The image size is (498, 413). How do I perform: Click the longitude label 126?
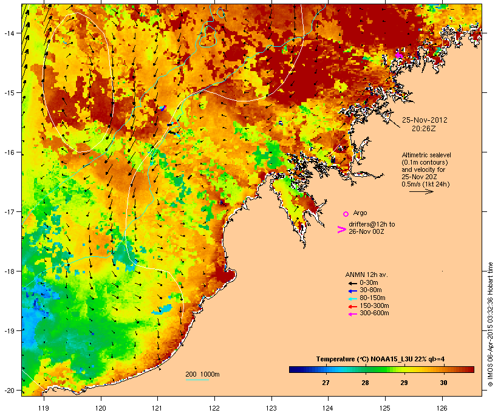click(442, 408)
